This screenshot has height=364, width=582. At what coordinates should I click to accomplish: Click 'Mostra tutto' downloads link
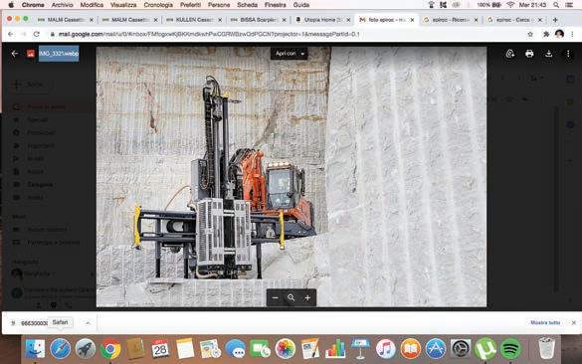[545, 323]
